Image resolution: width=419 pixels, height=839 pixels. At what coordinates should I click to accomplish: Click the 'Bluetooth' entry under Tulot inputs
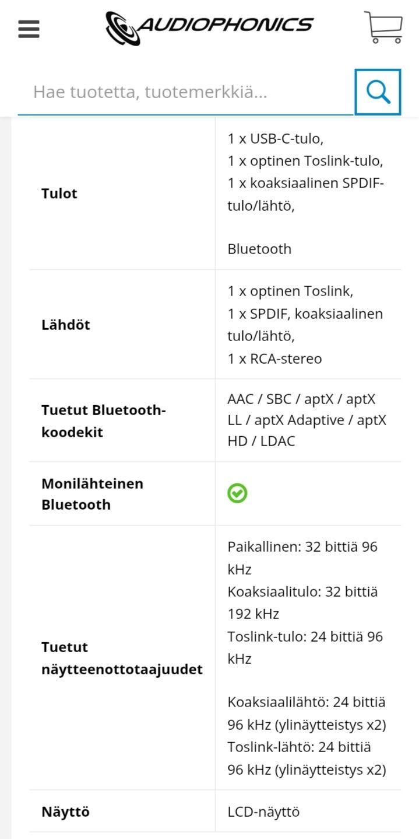(259, 249)
